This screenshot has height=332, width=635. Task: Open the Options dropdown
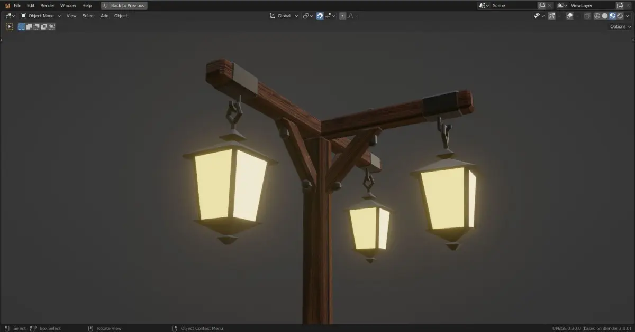coord(620,26)
